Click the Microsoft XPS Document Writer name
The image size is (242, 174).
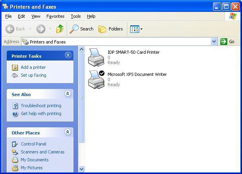click(137, 74)
